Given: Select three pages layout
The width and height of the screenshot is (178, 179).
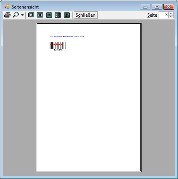Looking at the screenshot, I should [x=49, y=15].
